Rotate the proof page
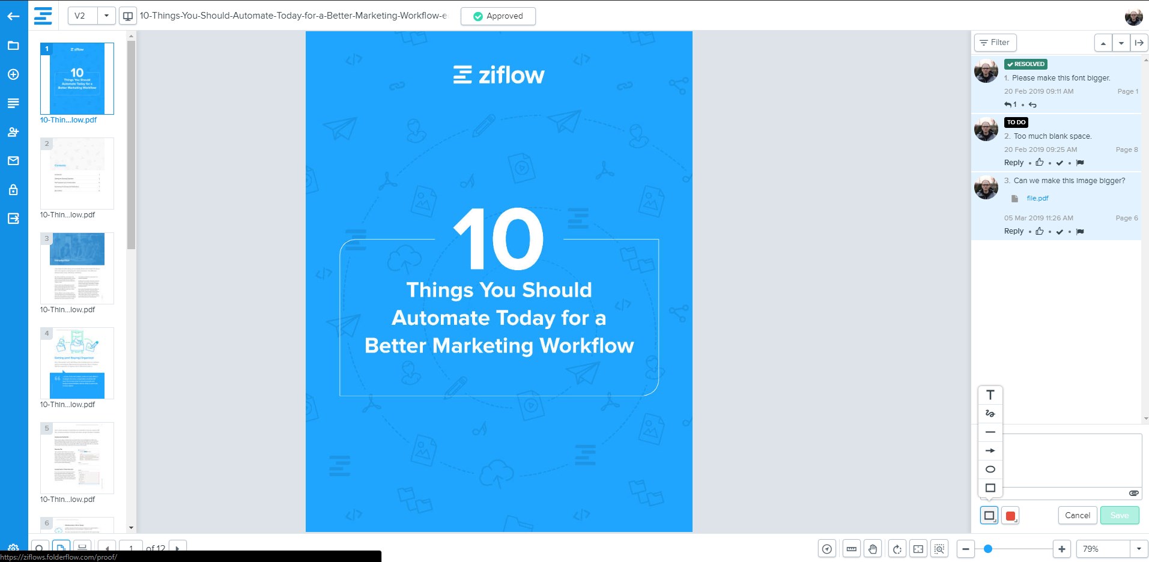Screen dimensions: 1149x562 [x=897, y=549]
